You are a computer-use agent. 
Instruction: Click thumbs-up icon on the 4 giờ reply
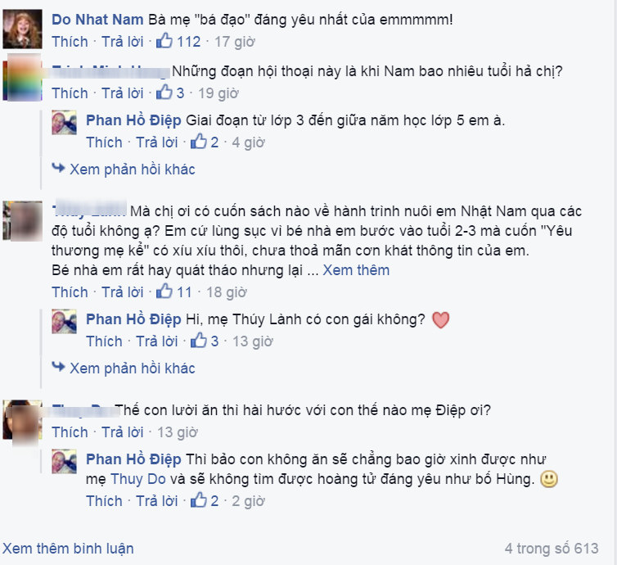[x=198, y=142]
